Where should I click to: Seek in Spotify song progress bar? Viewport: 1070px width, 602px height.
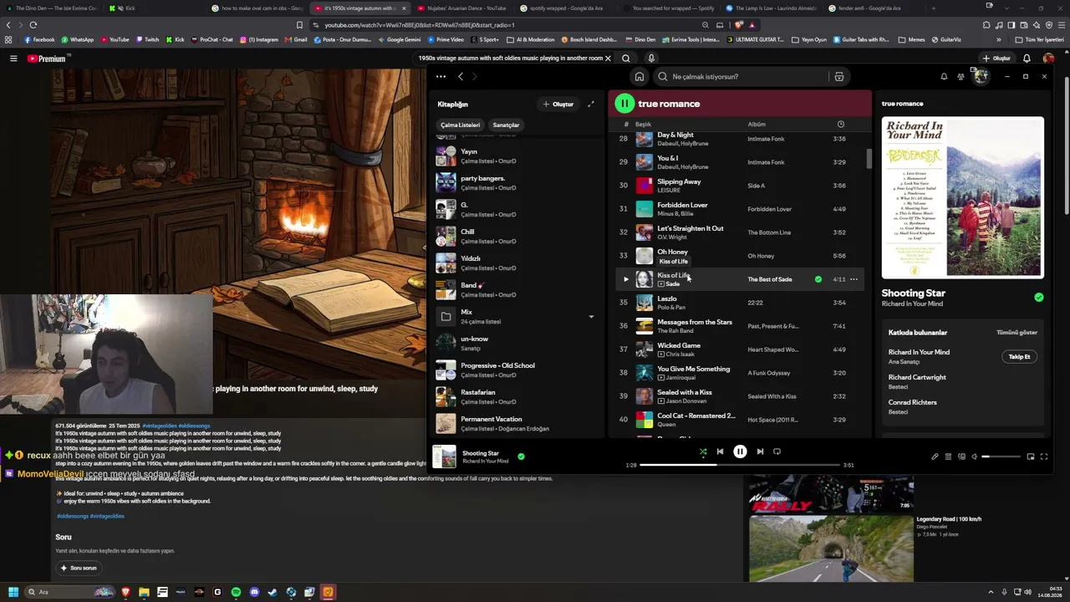click(740, 465)
